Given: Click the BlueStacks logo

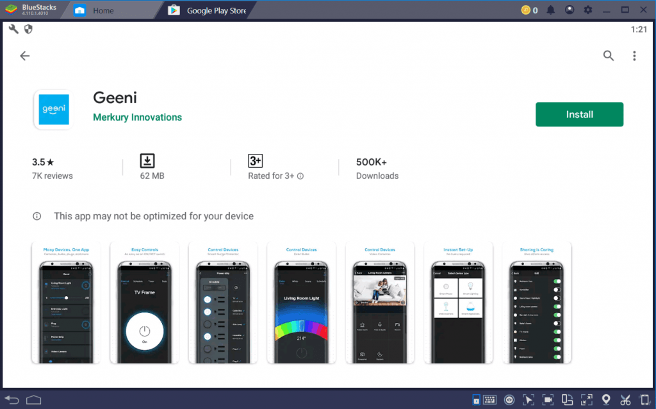Looking at the screenshot, I should pyautogui.click(x=12, y=10).
